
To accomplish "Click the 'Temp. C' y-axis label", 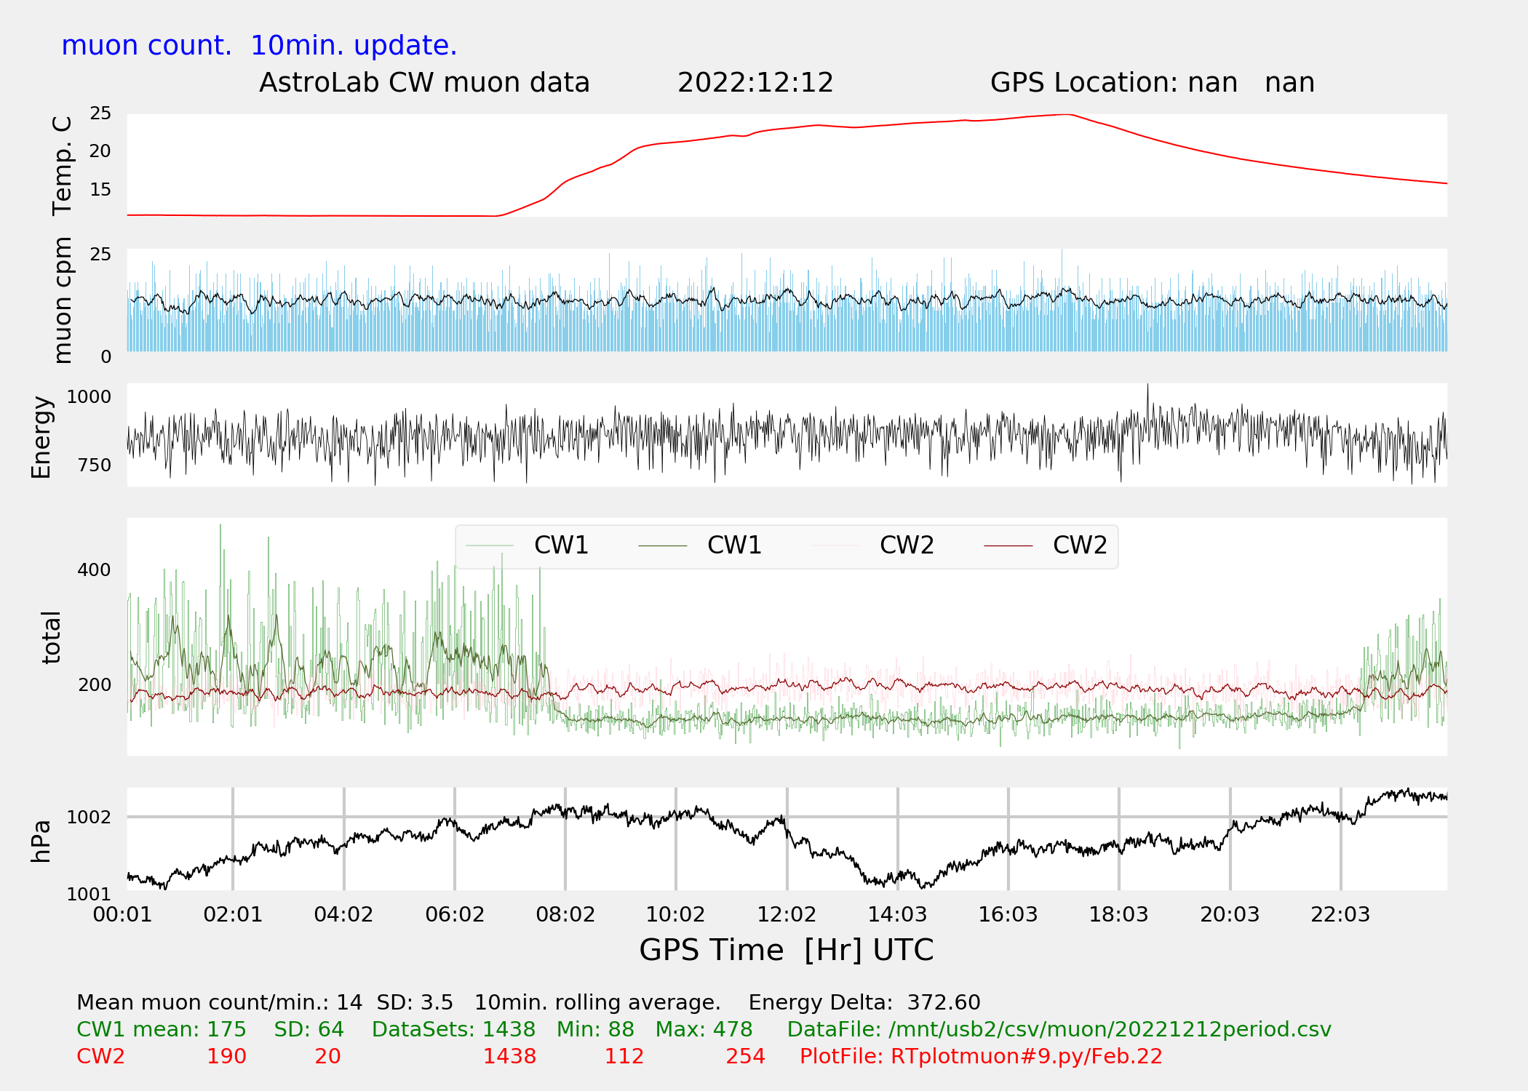I will coord(63,166).
